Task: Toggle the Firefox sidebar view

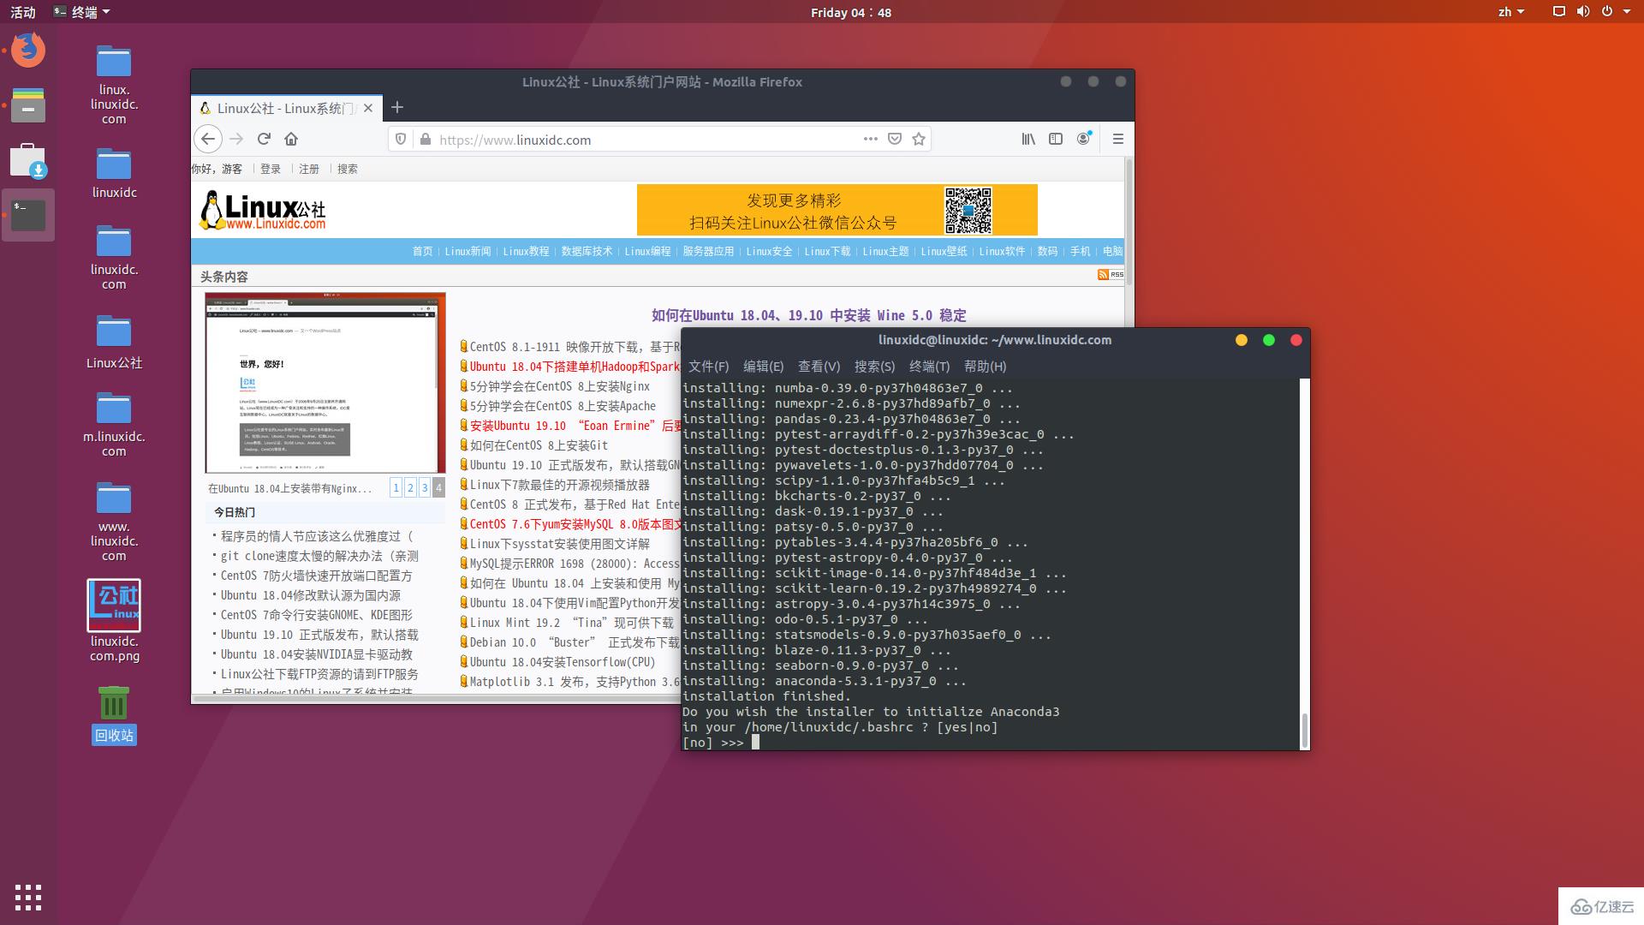Action: tap(1056, 139)
